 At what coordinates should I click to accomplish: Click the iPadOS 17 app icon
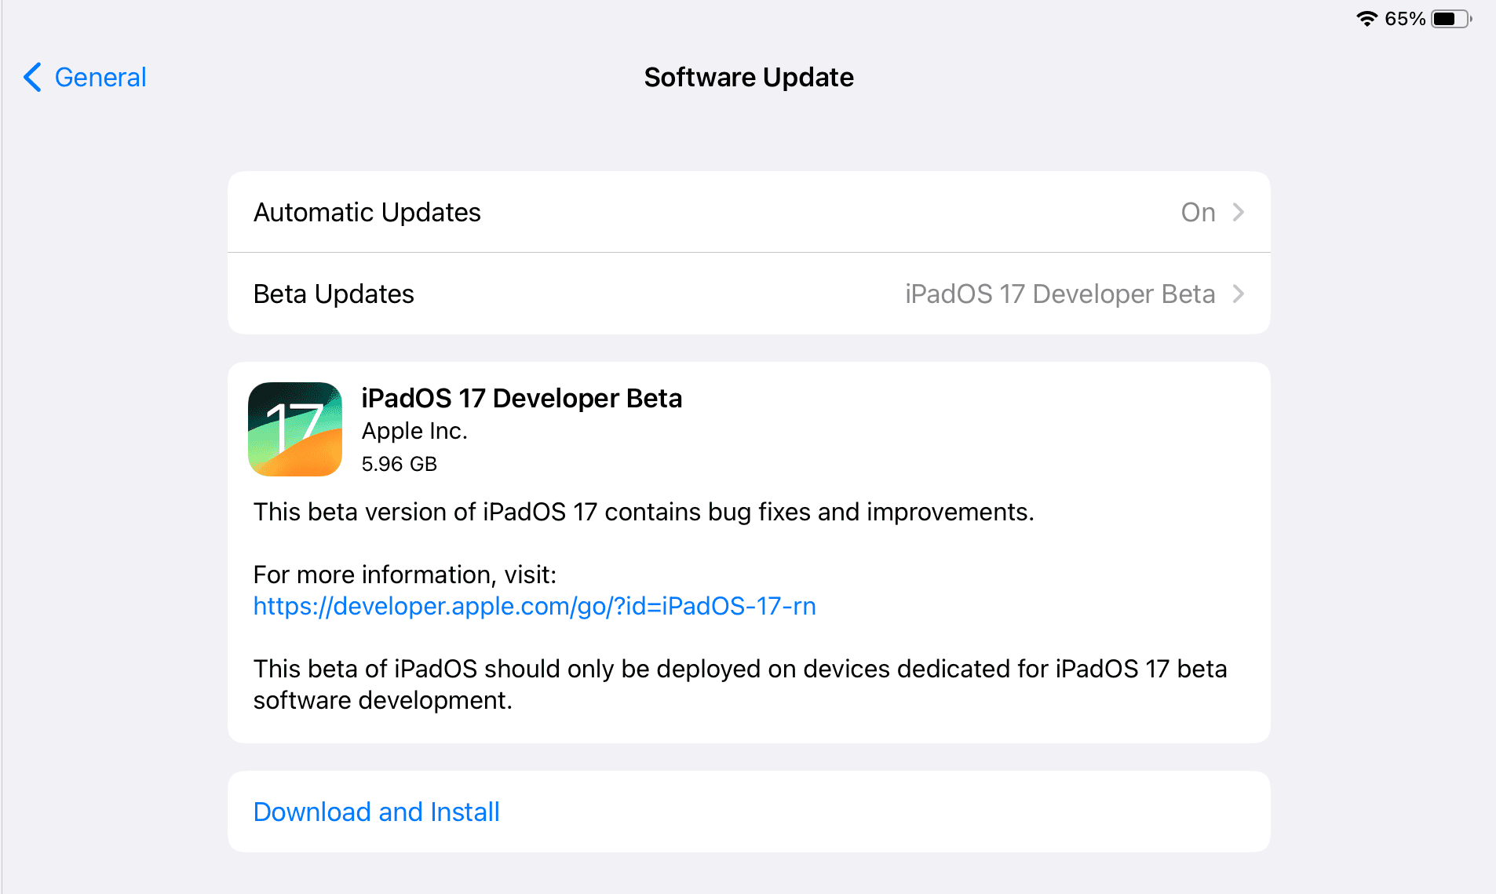[295, 429]
